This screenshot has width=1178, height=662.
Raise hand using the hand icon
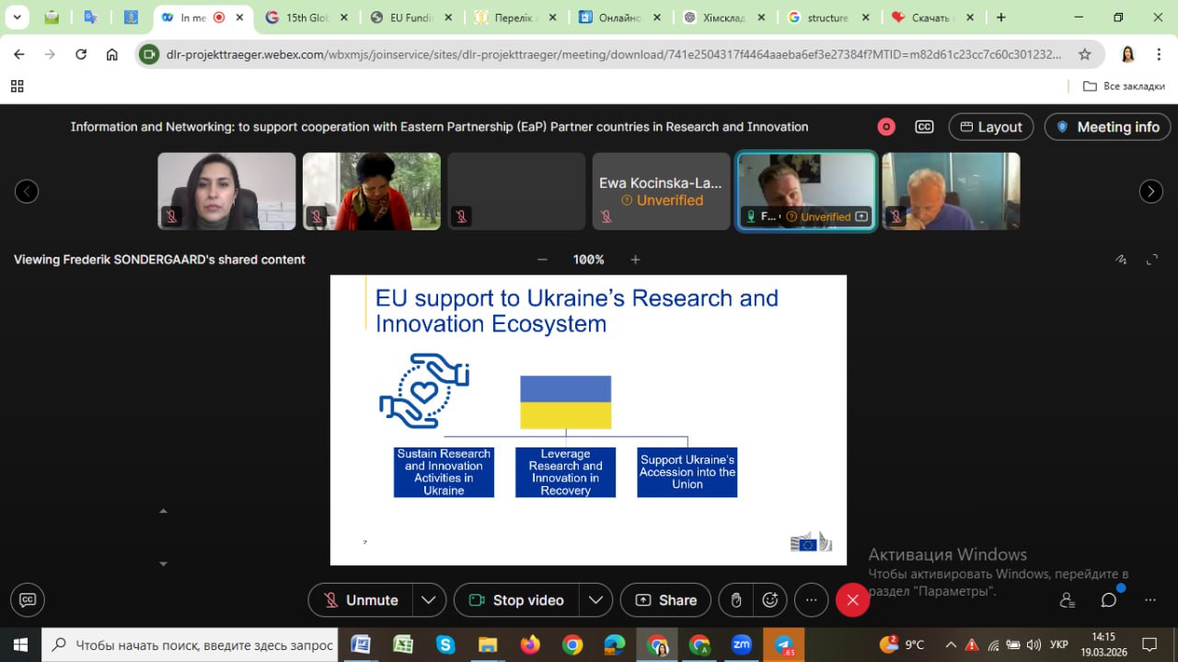coord(736,600)
